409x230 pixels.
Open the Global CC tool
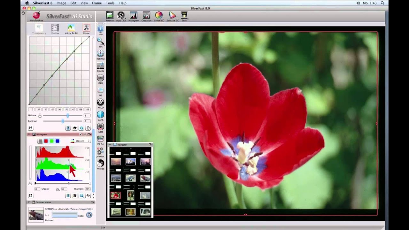click(x=159, y=16)
